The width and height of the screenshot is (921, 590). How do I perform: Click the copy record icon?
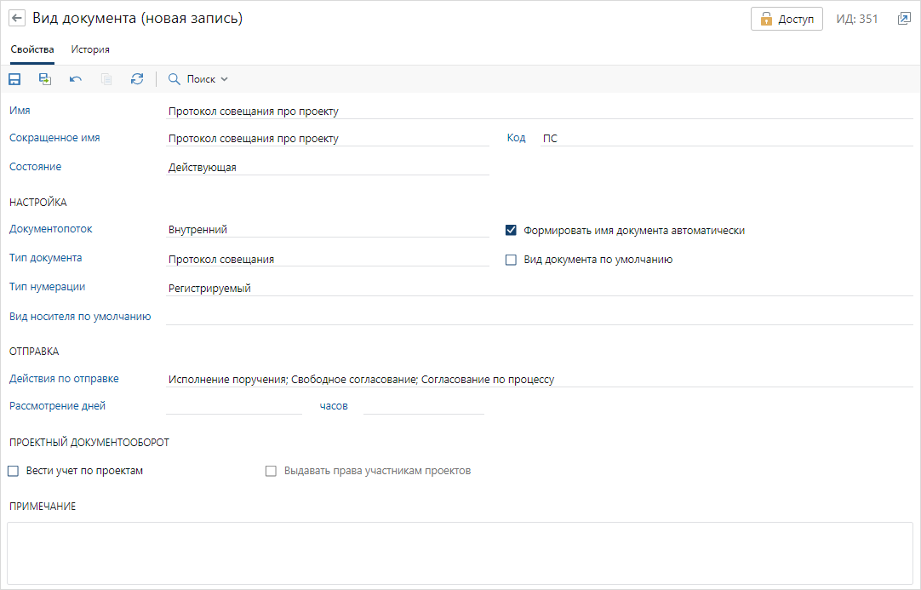(x=106, y=79)
